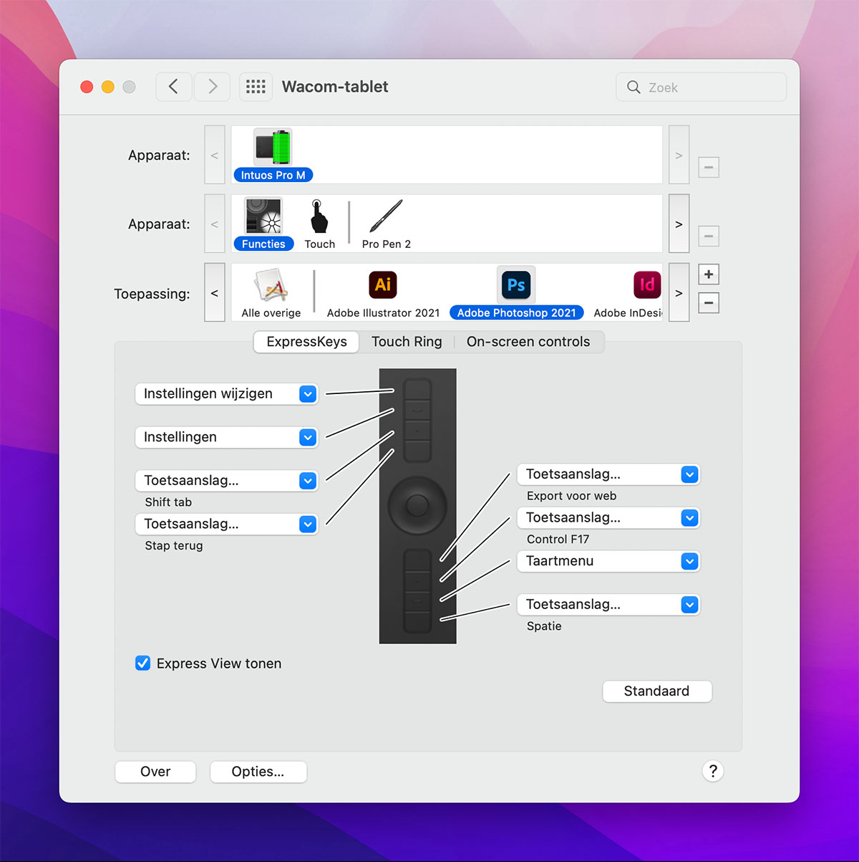Switch to the On-screen controls tab

[528, 342]
